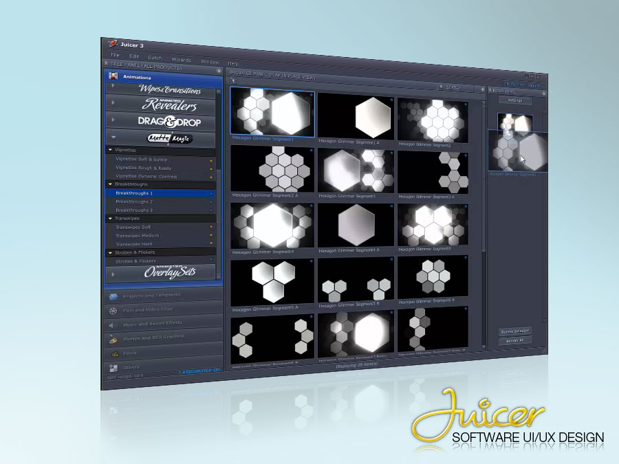The image size is (619, 464).
Task: Click the batch panel options button icon
Action: click(543, 94)
